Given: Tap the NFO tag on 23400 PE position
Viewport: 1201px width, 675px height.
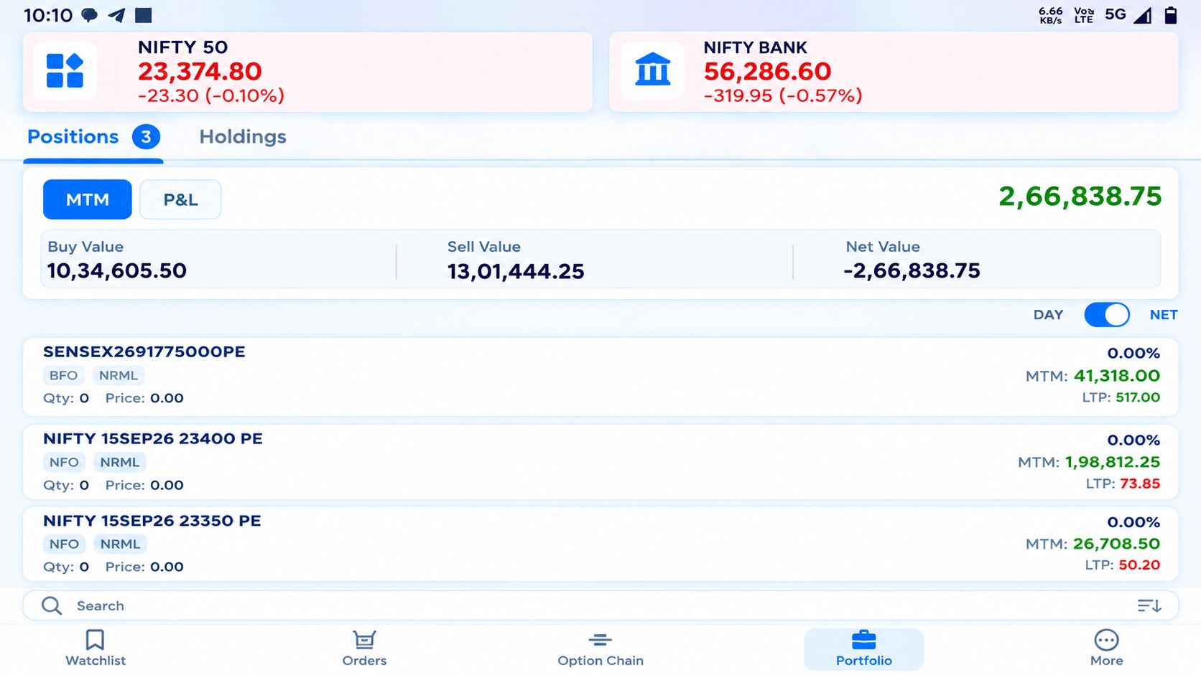Looking at the screenshot, I should (x=64, y=463).
